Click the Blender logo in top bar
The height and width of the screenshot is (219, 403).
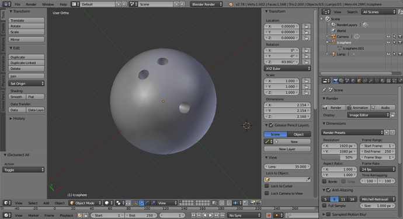(231, 4)
